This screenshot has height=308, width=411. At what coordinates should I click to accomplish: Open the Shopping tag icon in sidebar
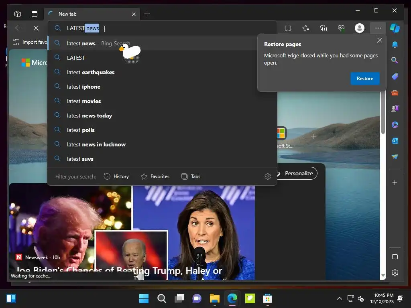click(395, 77)
